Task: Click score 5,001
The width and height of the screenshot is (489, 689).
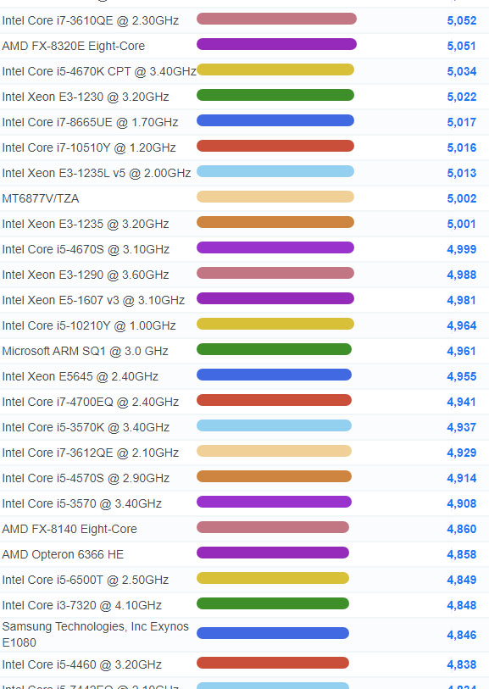Action: point(461,225)
